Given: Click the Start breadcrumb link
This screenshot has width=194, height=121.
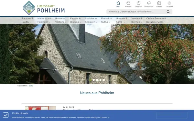Looking at the screenshot, I should (31, 86).
